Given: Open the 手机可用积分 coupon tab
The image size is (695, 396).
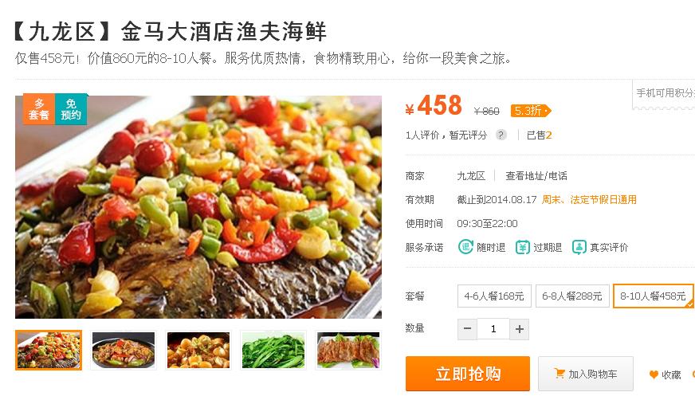Looking at the screenshot, I should [x=664, y=93].
